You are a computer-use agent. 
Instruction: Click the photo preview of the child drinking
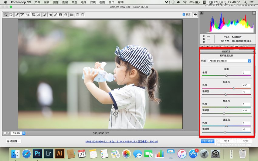(x=100, y=74)
